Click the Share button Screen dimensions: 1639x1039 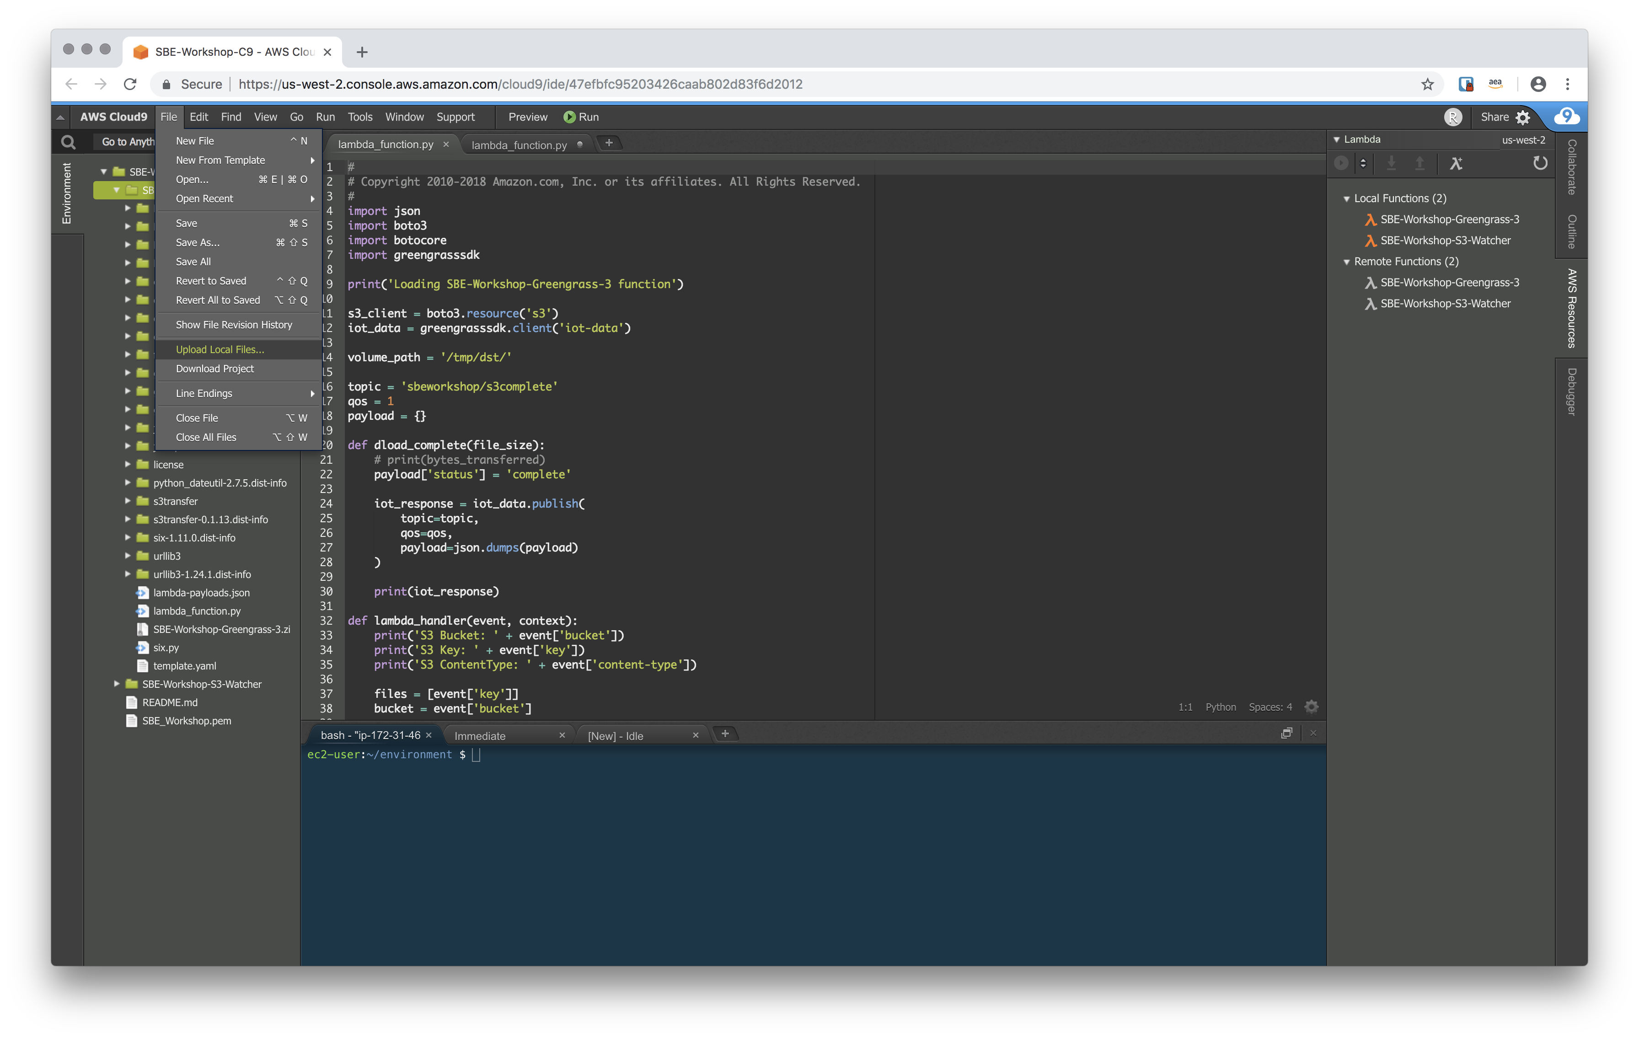1494,117
